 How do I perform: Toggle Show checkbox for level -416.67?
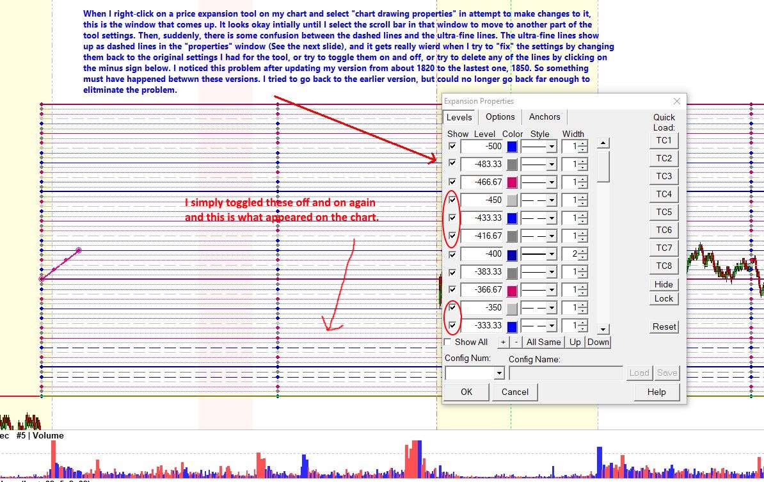point(452,236)
